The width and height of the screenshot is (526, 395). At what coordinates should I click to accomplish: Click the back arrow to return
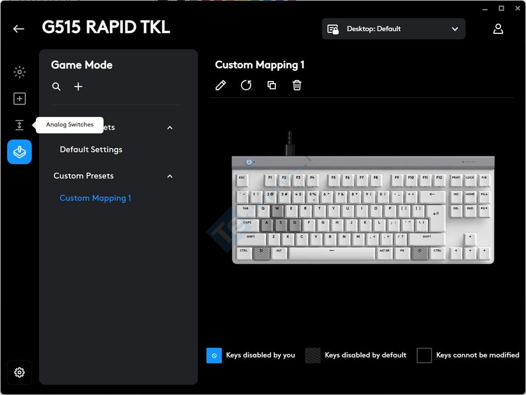tap(19, 29)
